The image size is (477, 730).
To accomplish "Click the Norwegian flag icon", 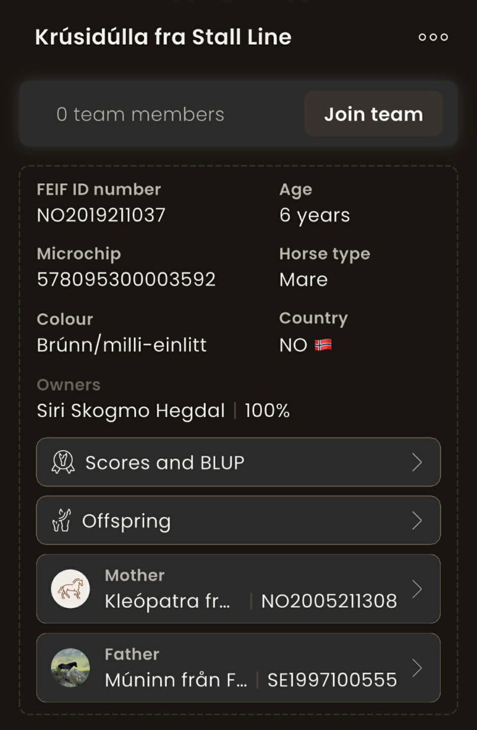I will point(323,345).
